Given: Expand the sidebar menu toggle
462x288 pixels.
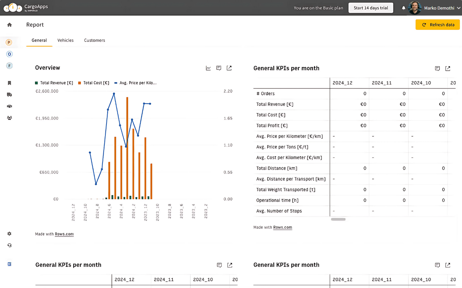Looking at the screenshot, I should pyautogui.click(x=9, y=264).
